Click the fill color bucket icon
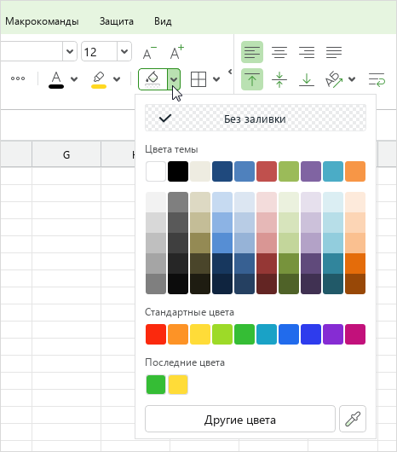397x452 pixels. click(152, 79)
